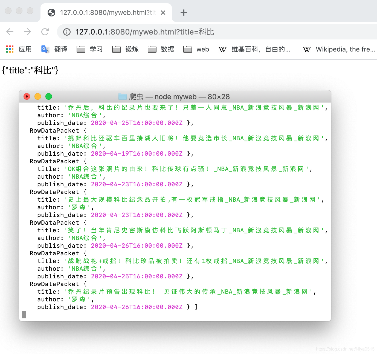377x354 pixels.
Task: Select the 127.0.0.1:8080/myweb.html tab
Action: [x=106, y=13]
